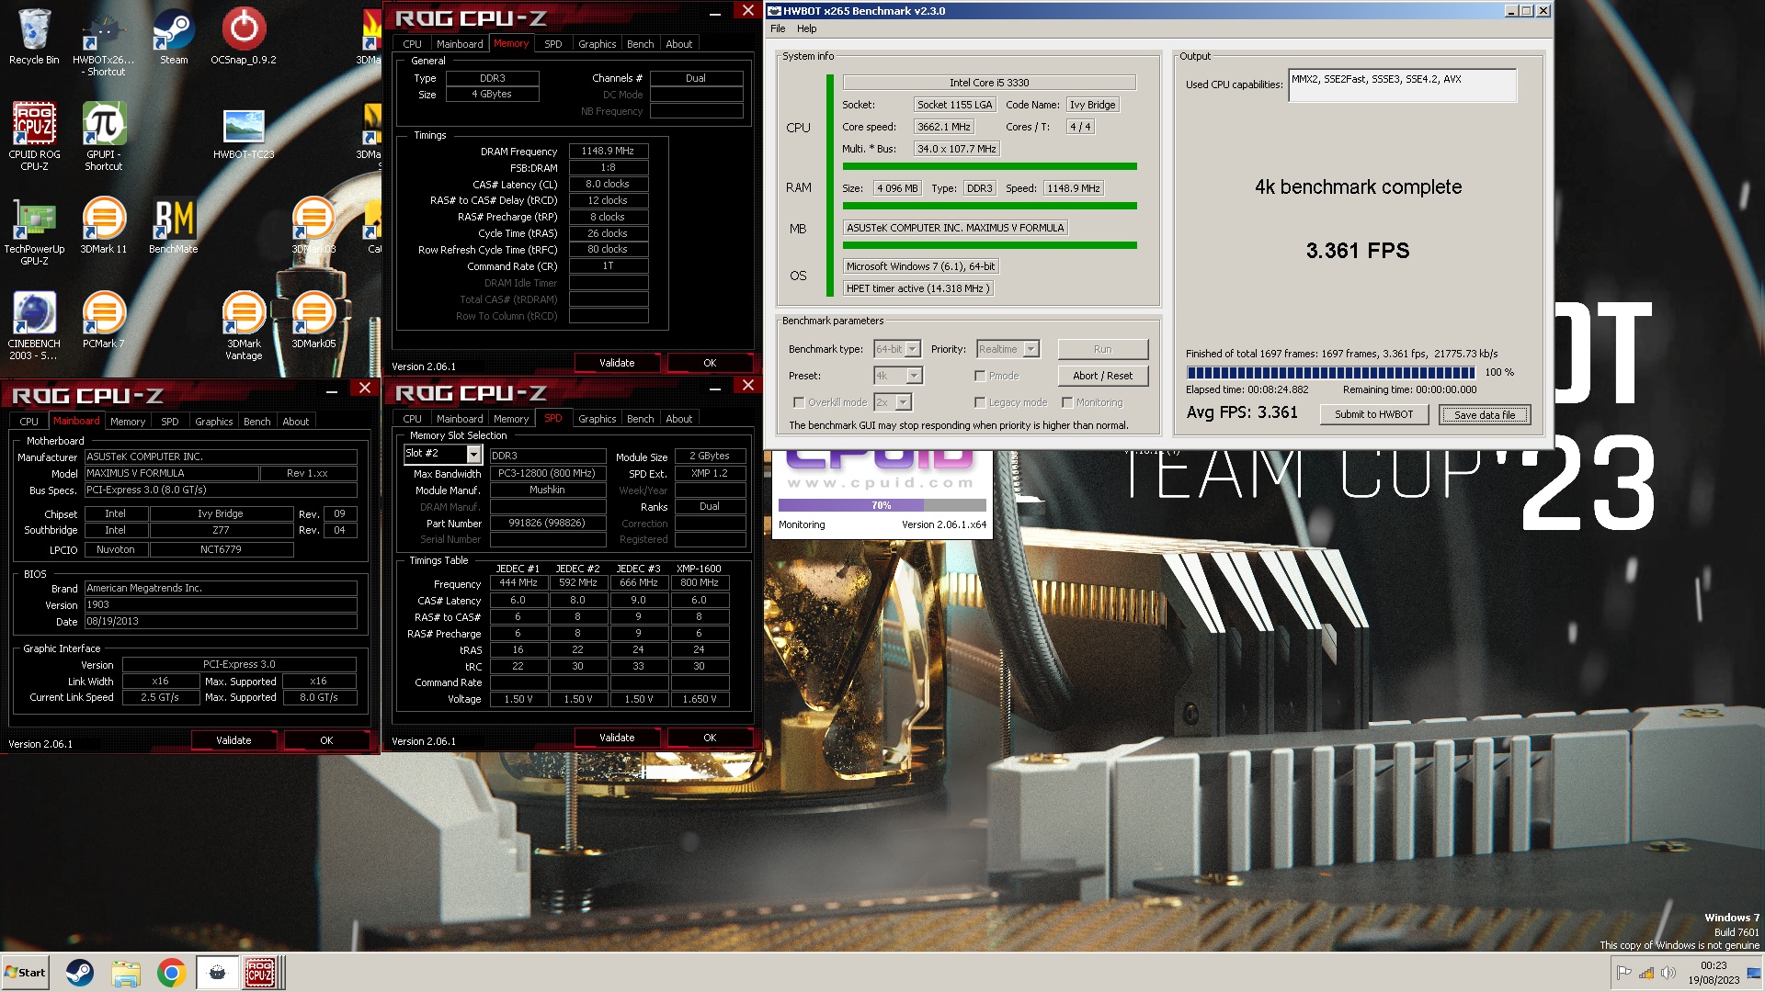
Task: Open the GPUPI shortcut icon
Action: [x=104, y=136]
